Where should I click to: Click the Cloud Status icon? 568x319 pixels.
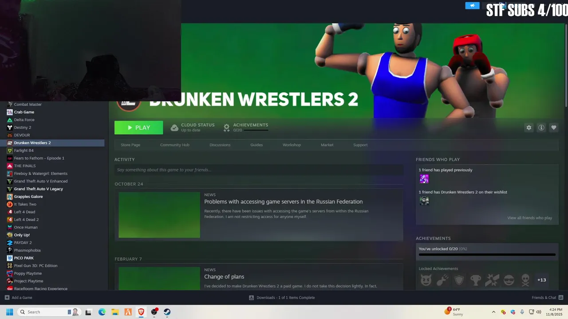point(174,128)
